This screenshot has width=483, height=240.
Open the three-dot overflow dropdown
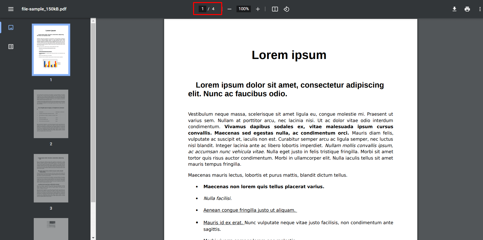point(480,9)
